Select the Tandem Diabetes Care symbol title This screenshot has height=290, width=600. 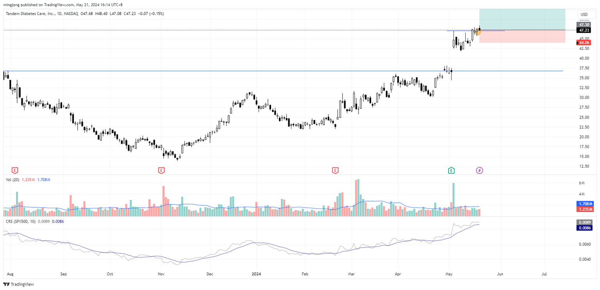(x=31, y=13)
